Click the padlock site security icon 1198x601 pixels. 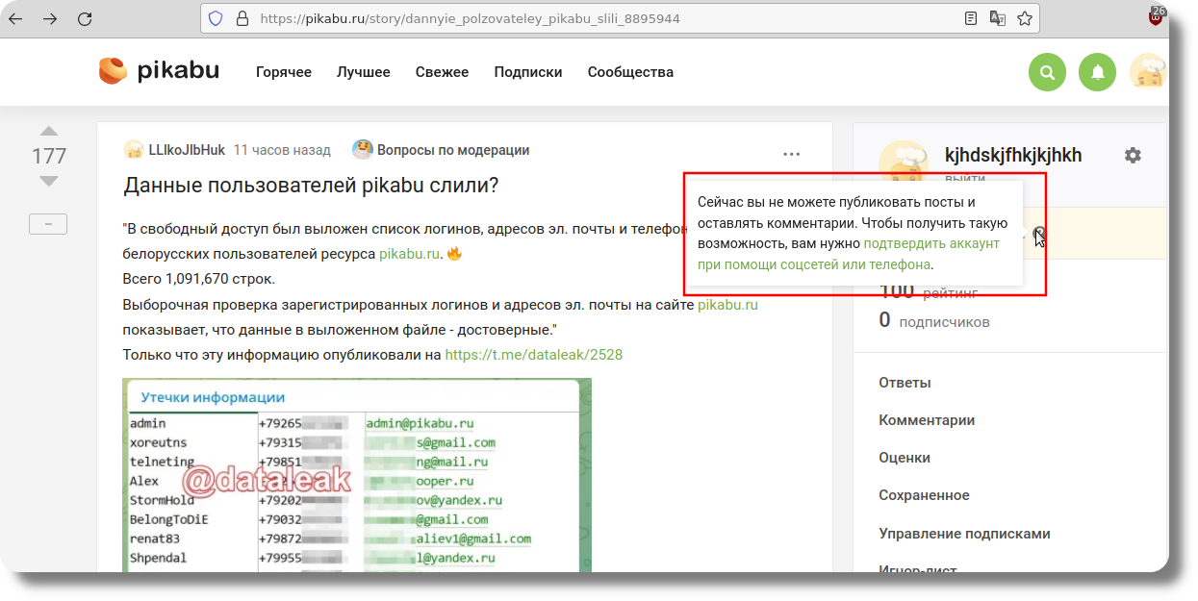click(x=242, y=18)
